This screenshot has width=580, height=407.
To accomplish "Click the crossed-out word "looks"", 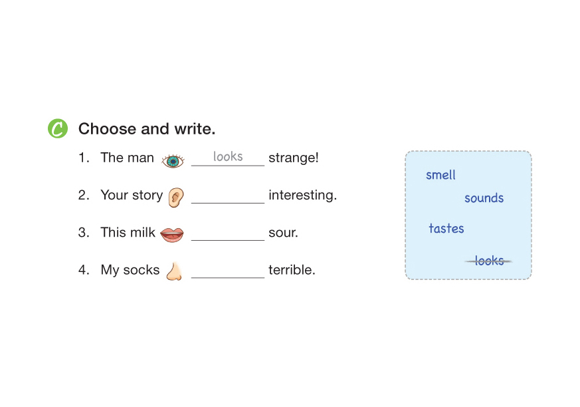I will coord(489,261).
